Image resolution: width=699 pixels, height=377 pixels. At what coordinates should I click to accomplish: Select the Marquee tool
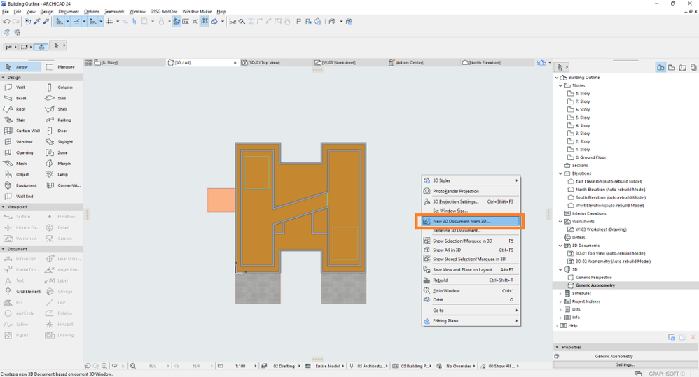point(65,67)
